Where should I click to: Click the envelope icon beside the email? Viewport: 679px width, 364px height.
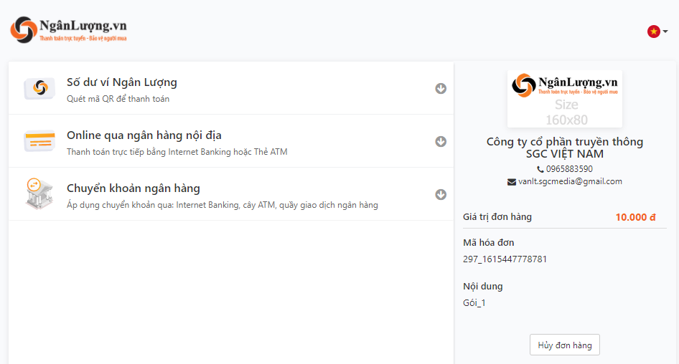(x=511, y=182)
